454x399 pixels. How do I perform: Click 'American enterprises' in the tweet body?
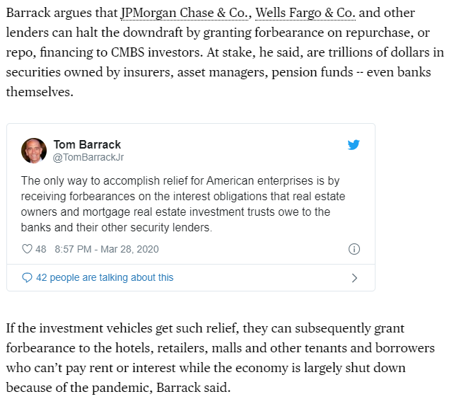click(x=260, y=180)
